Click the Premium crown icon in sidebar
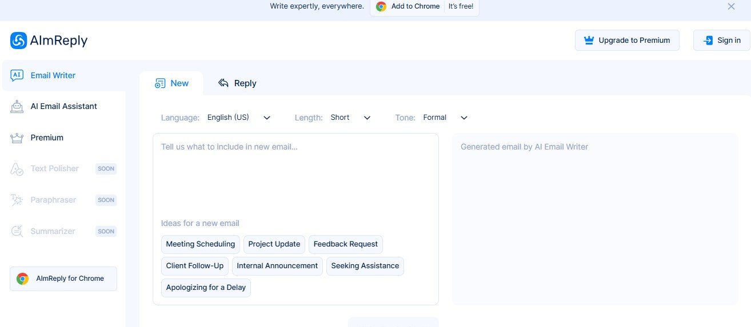This screenshot has width=751, height=327. click(x=17, y=138)
